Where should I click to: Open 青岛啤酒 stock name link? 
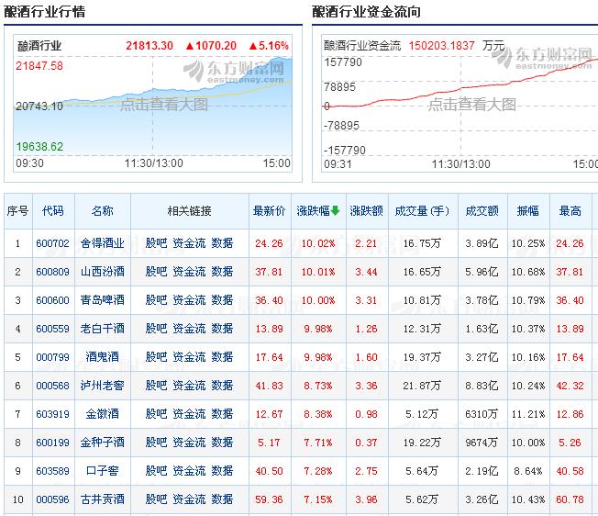pyautogui.click(x=102, y=300)
